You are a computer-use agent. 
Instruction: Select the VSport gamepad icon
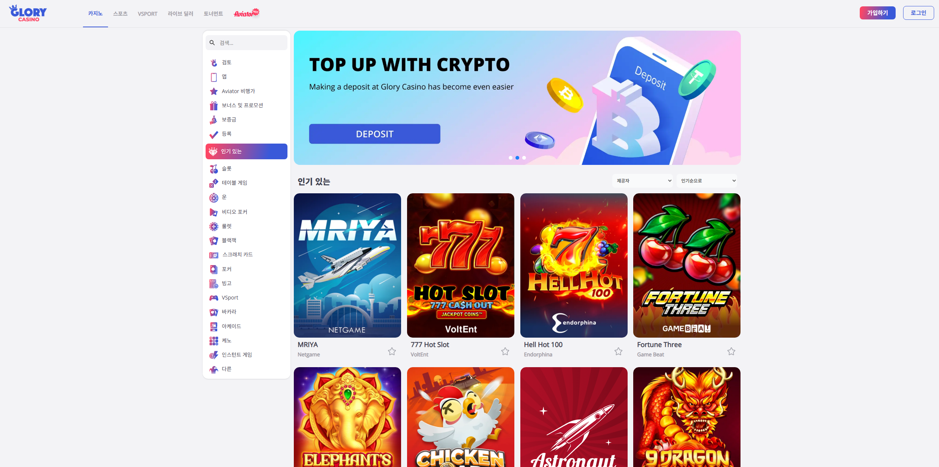(213, 298)
